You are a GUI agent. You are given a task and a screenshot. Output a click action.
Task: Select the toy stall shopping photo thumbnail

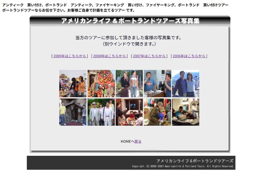[x=73, y=84]
